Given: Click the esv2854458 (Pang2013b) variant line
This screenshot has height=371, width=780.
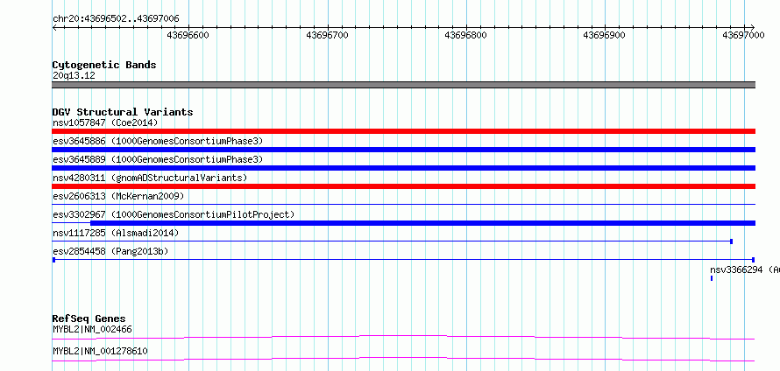Looking at the screenshot, I should point(403,260).
